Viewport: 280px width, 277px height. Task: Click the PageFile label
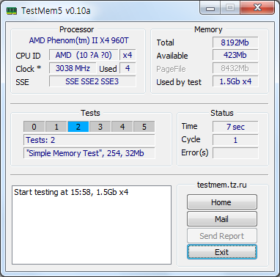pos(171,69)
